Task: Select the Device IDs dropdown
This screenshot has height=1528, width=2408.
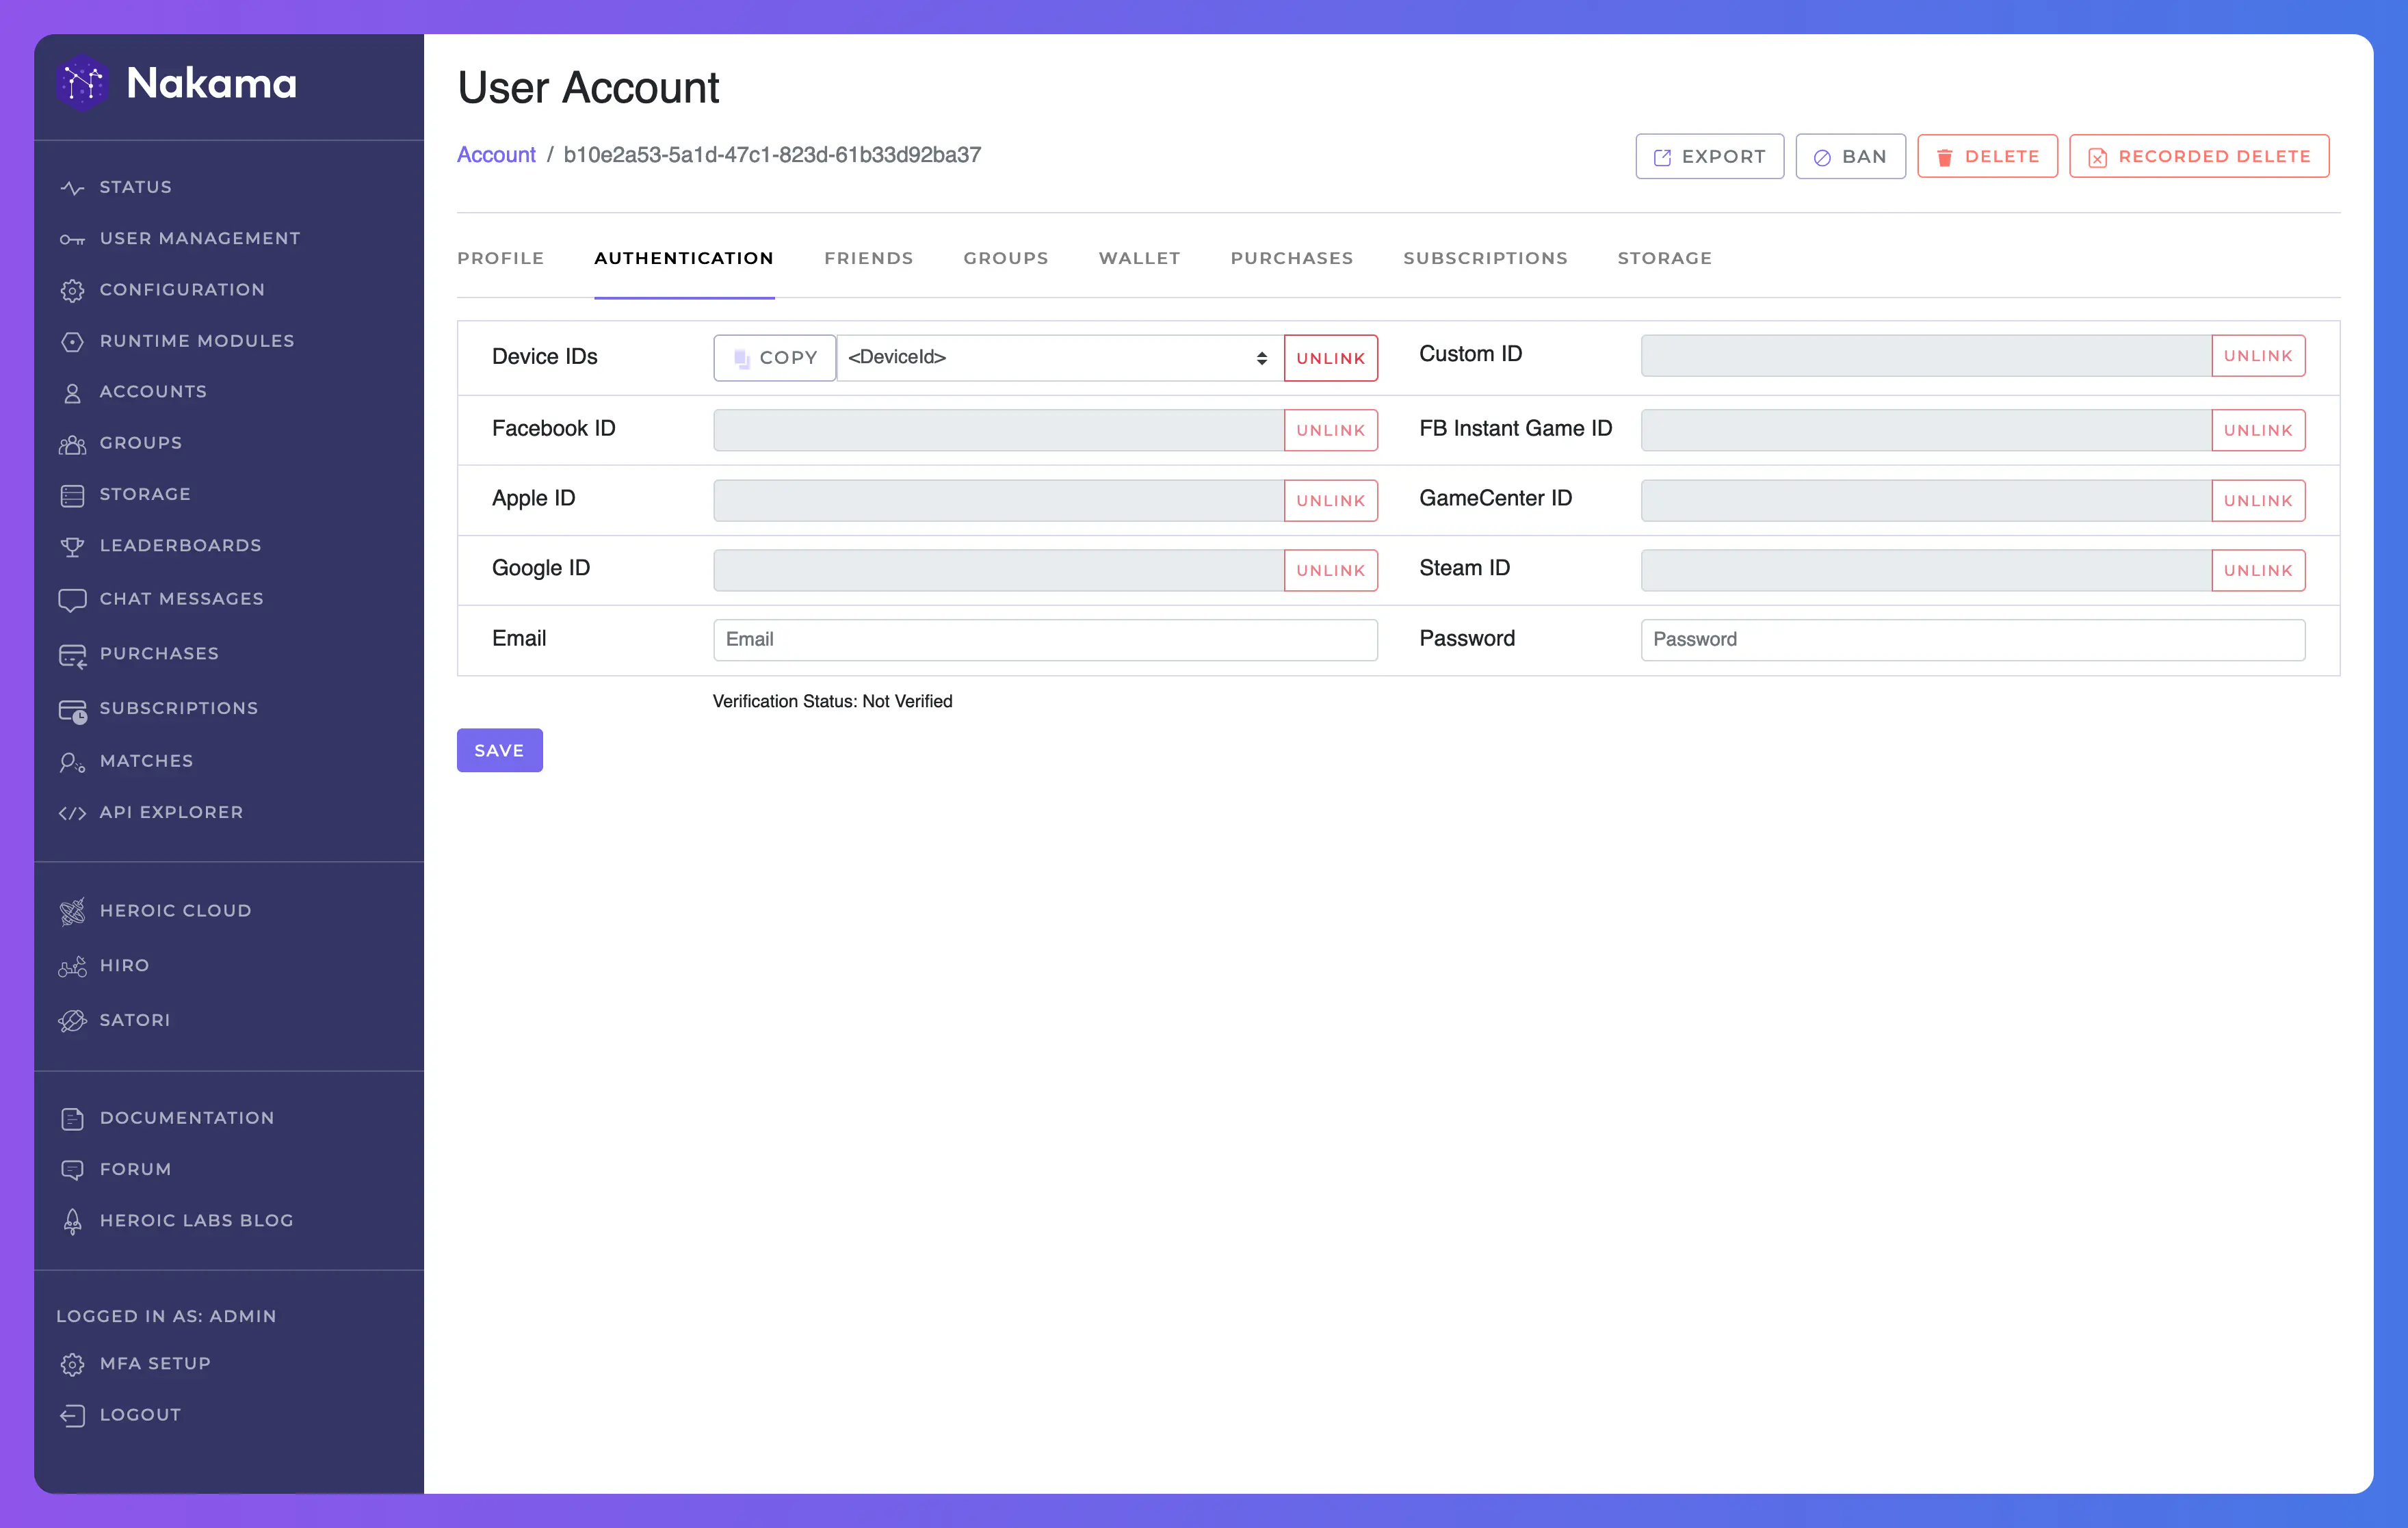Action: tap(1055, 356)
